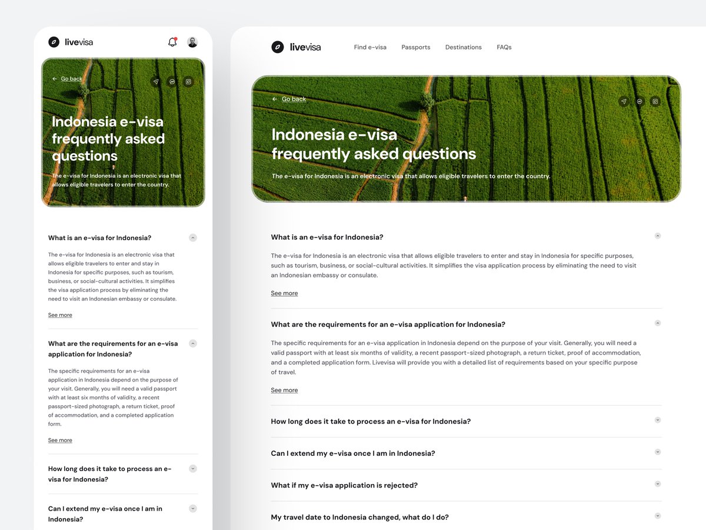Share via paper plane icon in mobile banner
This screenshot has width=706, height=530.
155,82
